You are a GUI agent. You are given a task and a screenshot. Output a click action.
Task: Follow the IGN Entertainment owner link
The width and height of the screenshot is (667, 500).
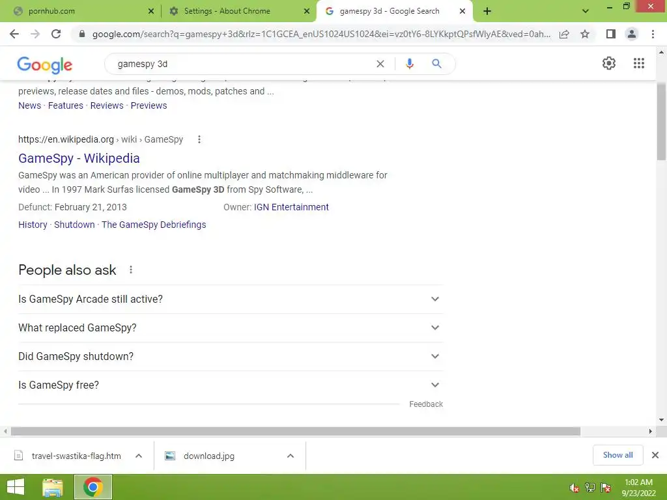pyautogui.click(x=291, y=207)
